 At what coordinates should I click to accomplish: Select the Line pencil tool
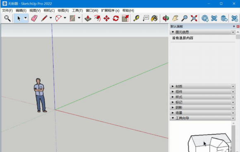click(x=44, y=18)
